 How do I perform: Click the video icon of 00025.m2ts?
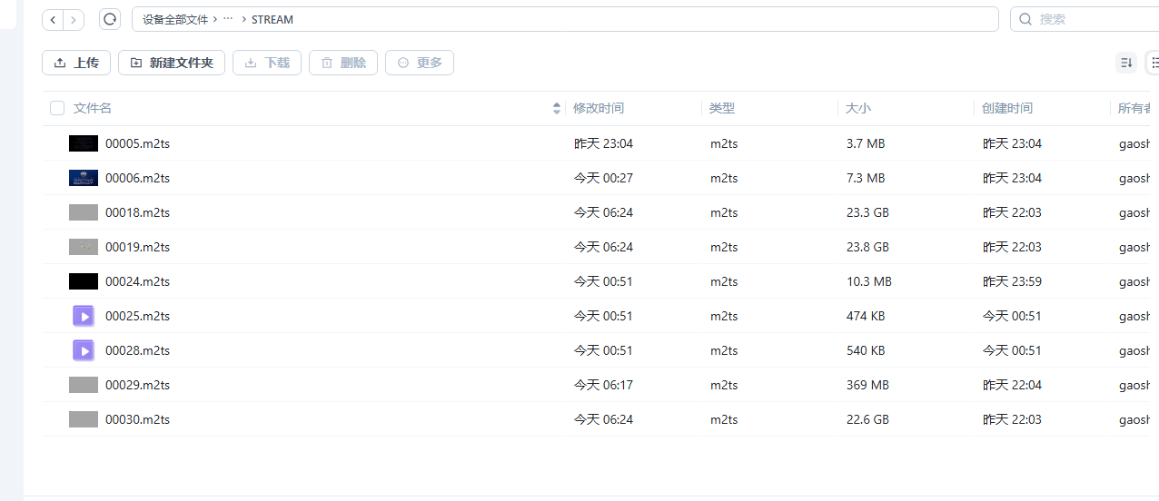84,316
